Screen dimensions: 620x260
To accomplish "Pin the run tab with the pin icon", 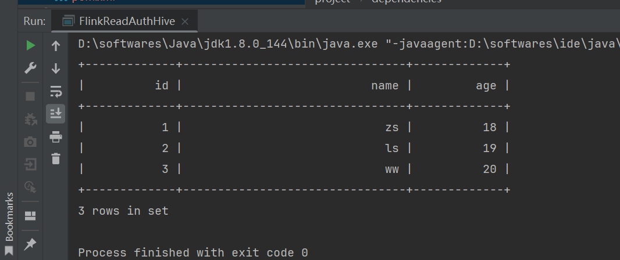I will [x=30, y=244].
